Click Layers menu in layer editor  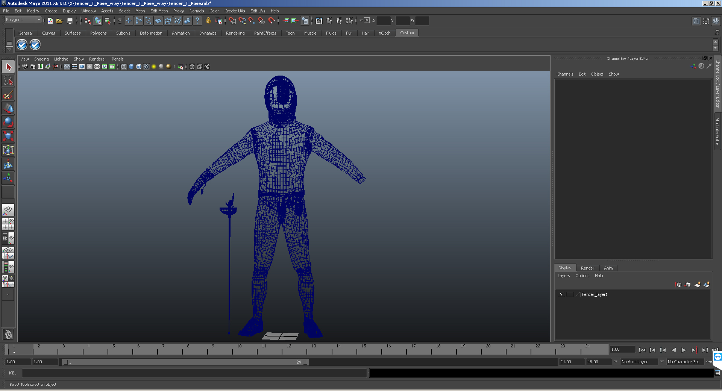tap(563, 276)
